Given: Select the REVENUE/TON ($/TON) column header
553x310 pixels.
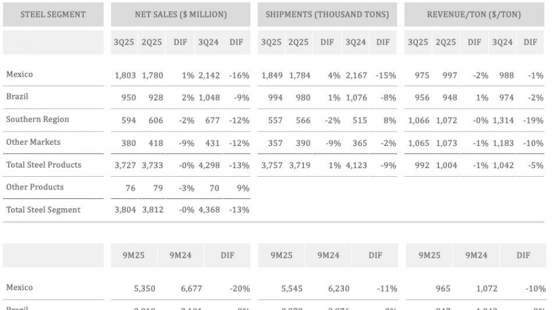Looking at the screenshot, I should point(474,14).
